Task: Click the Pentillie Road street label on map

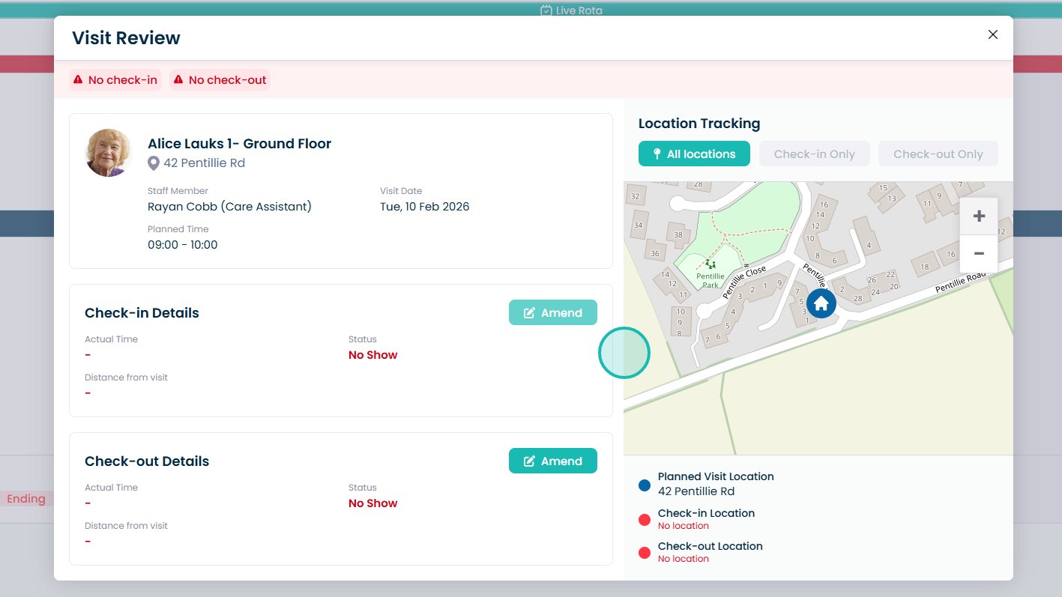Action: pos(961,283)
